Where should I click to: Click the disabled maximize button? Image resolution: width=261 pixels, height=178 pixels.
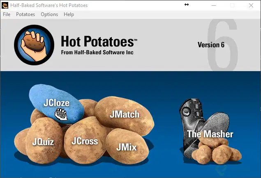[232, 5]
